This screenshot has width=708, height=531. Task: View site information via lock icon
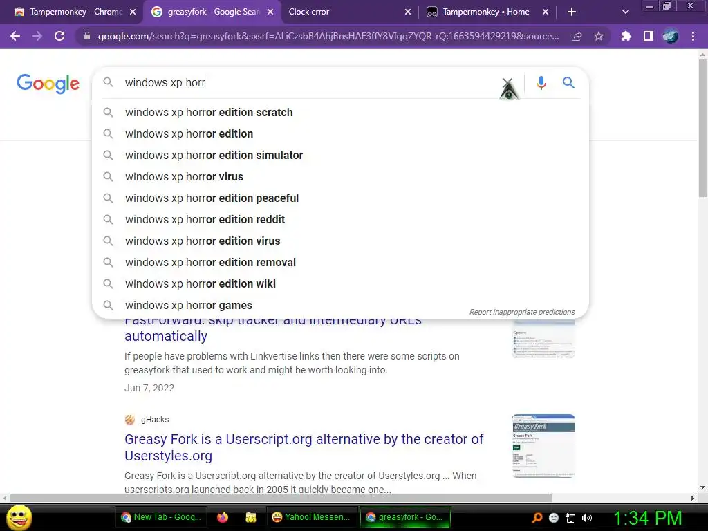click(x=87, y=36)
